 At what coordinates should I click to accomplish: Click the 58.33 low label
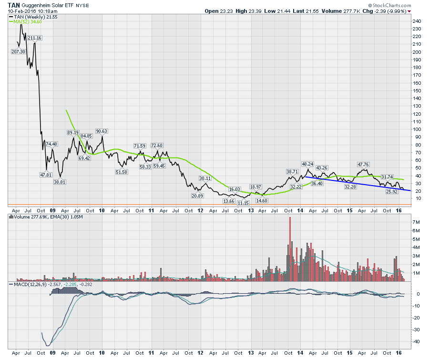tap(145, 167)
